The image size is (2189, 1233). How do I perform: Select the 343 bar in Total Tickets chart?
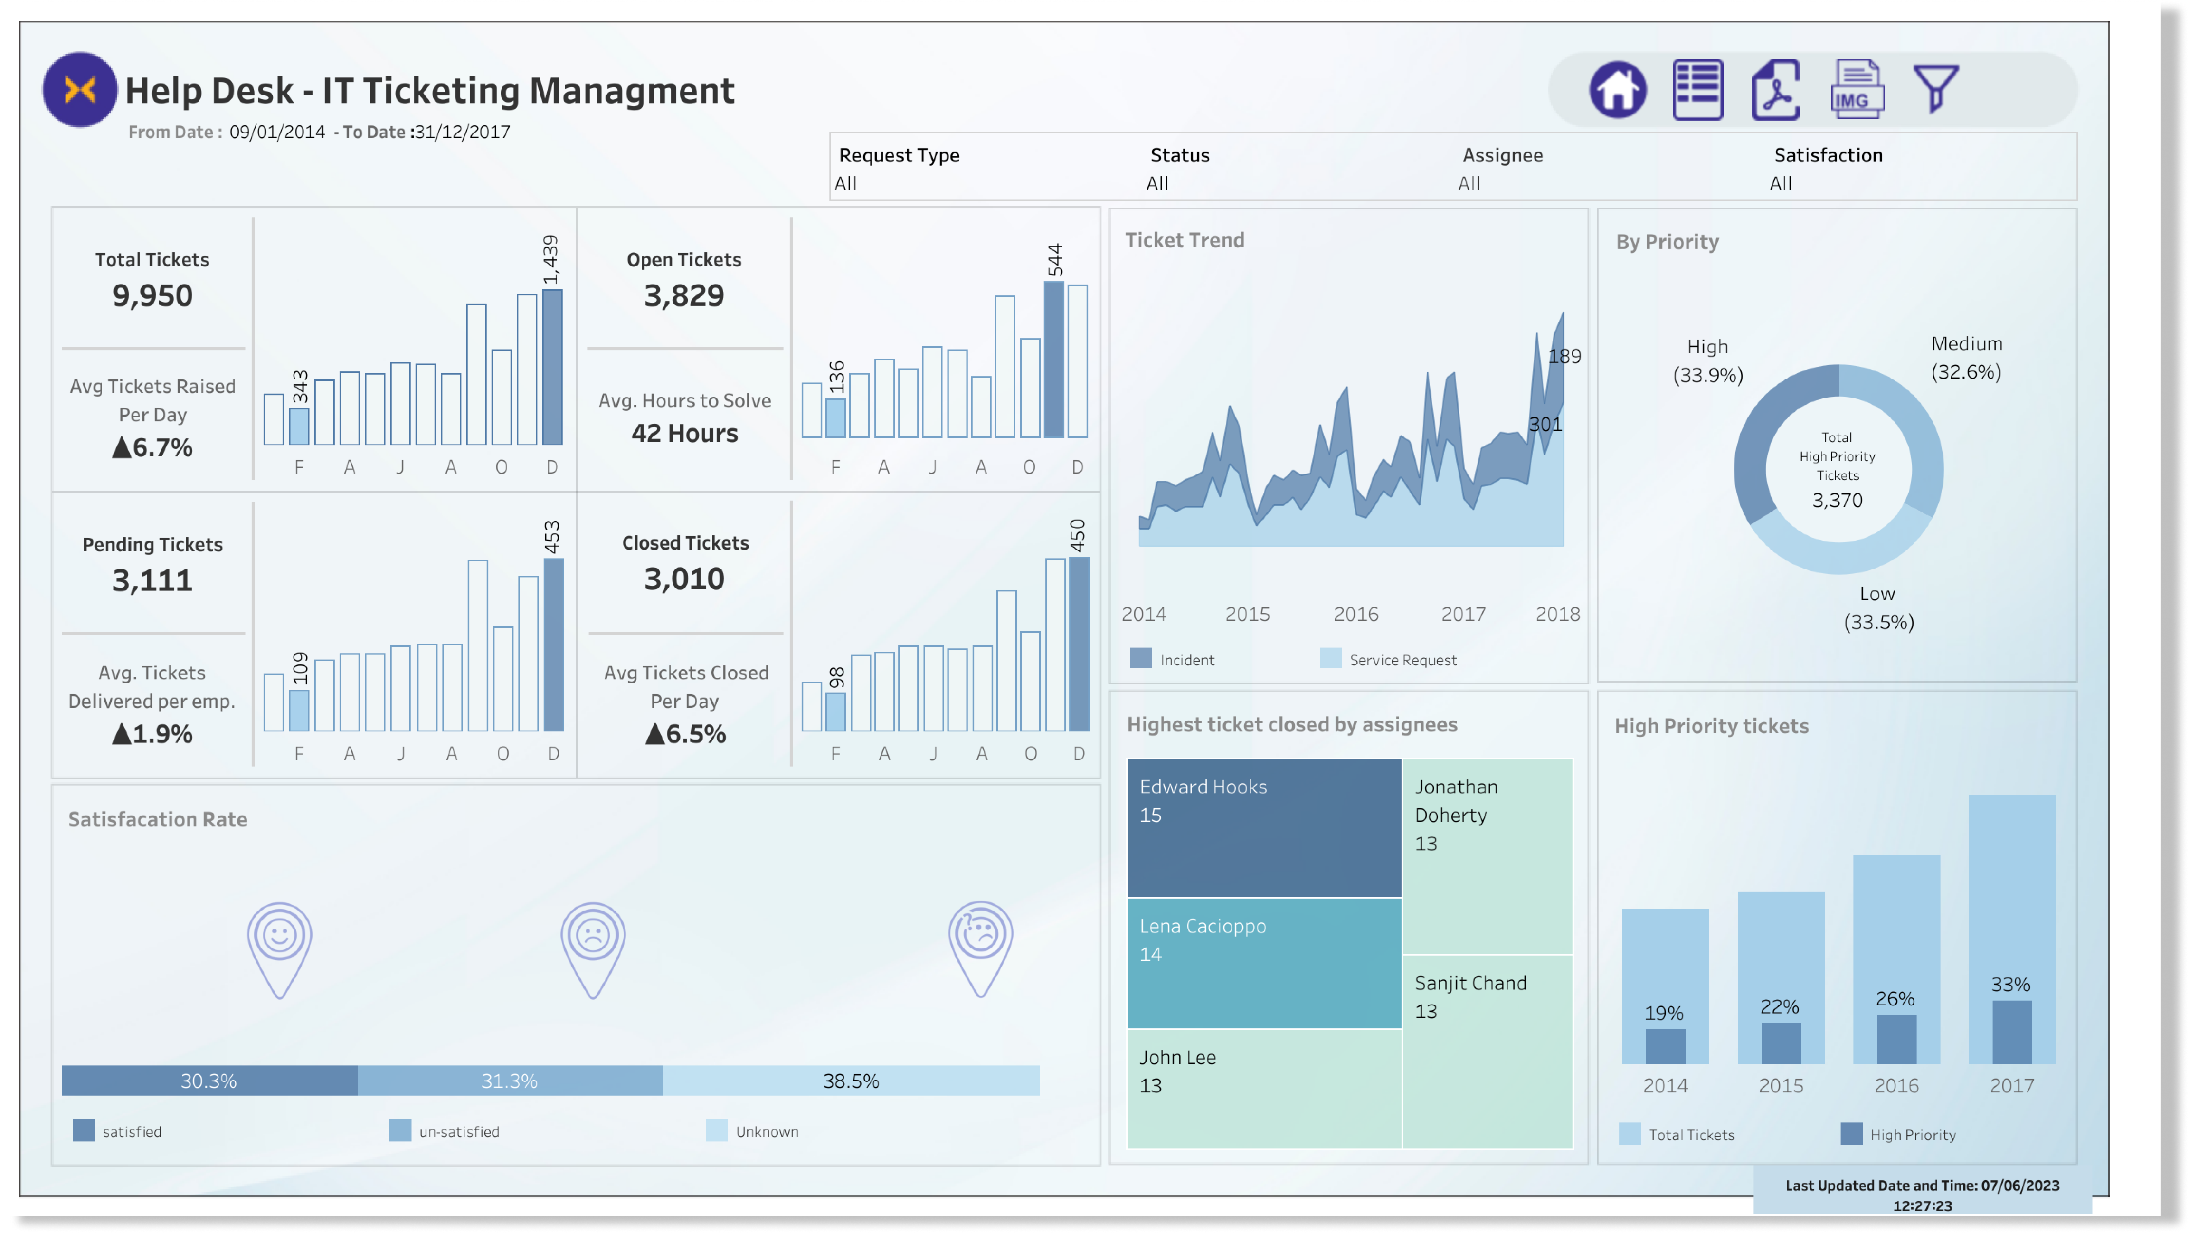click(298, 427)
